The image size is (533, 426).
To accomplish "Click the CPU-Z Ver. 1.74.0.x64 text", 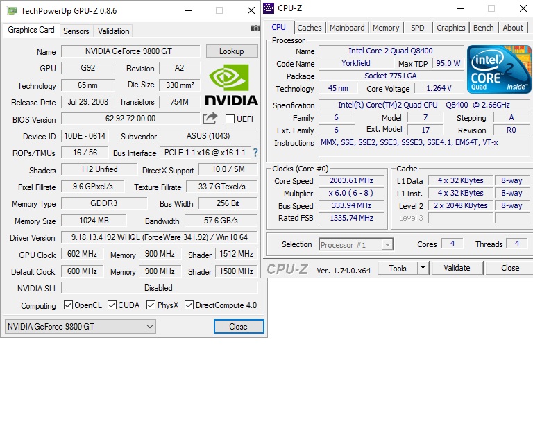I will 344,271.
